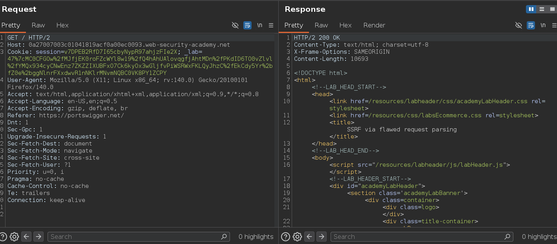
Task: Click the '<!DOCTYPE html>' line in response
Action: (320, 73)
